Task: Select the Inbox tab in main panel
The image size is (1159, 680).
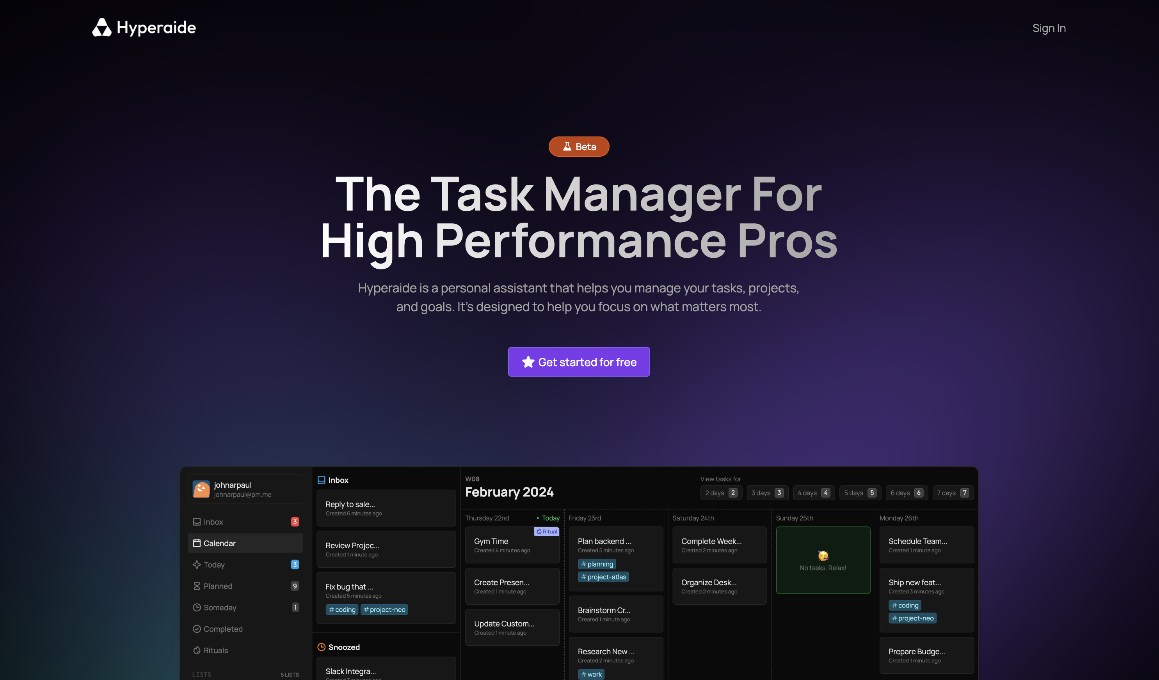Action: pyautogui.click(x=337, y=479)
